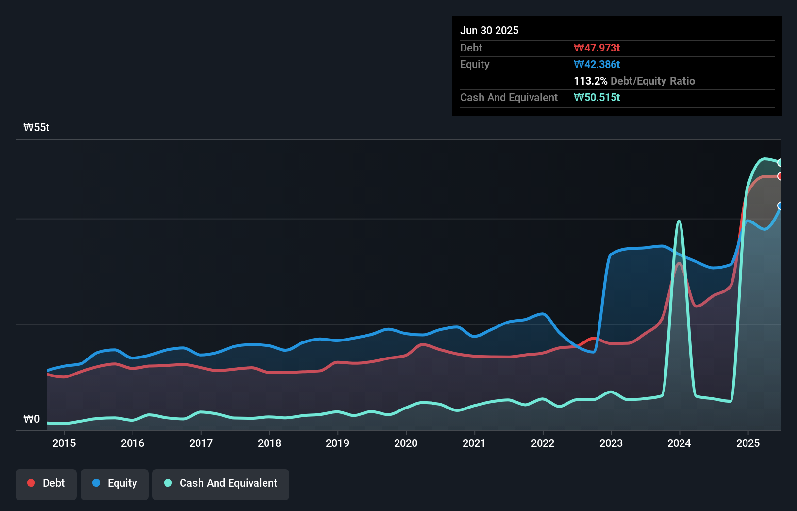Click the ₩55t axis gridline label
Viewport: 797px width, 511px height.
pos(35,127)
